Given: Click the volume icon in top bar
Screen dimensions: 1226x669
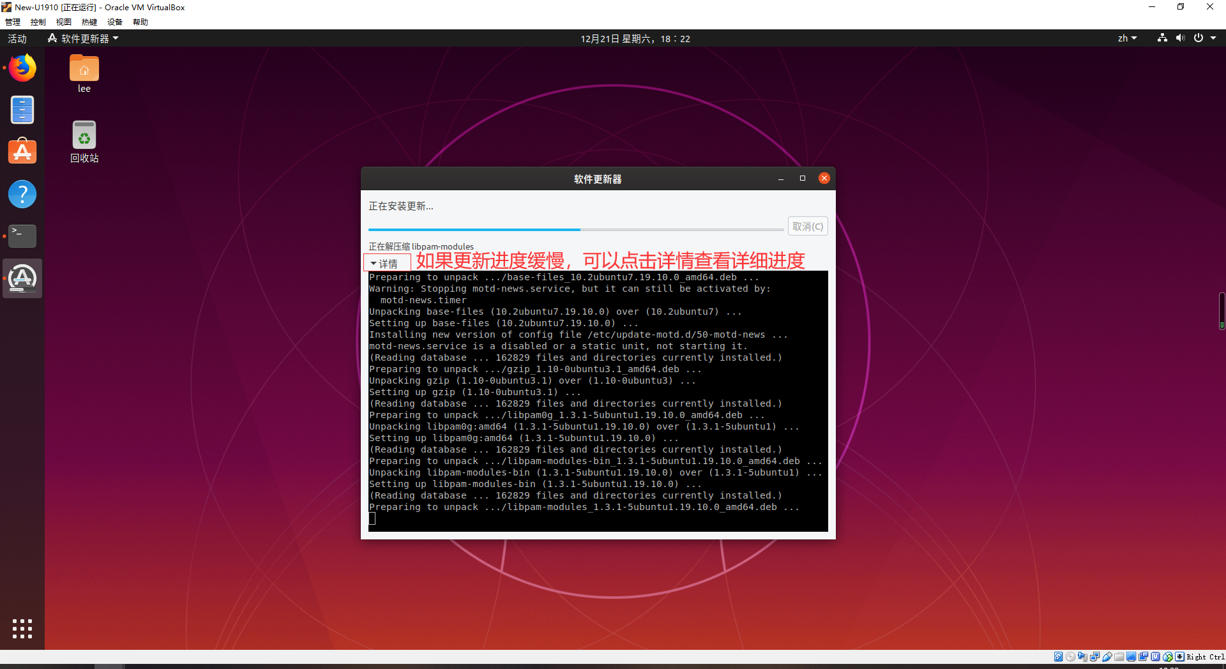Looking at the screenshot, I should (x=1180, y=38).
